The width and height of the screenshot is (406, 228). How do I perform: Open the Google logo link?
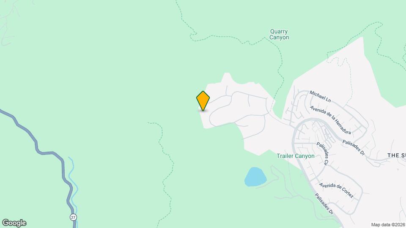14,223
